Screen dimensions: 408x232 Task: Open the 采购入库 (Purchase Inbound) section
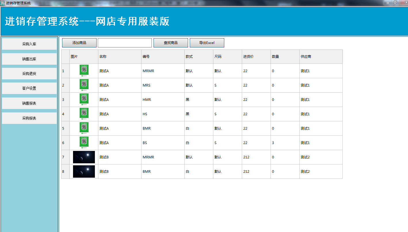click(29, 44)
